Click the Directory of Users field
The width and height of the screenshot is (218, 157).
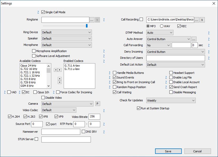tap(176, 58)
